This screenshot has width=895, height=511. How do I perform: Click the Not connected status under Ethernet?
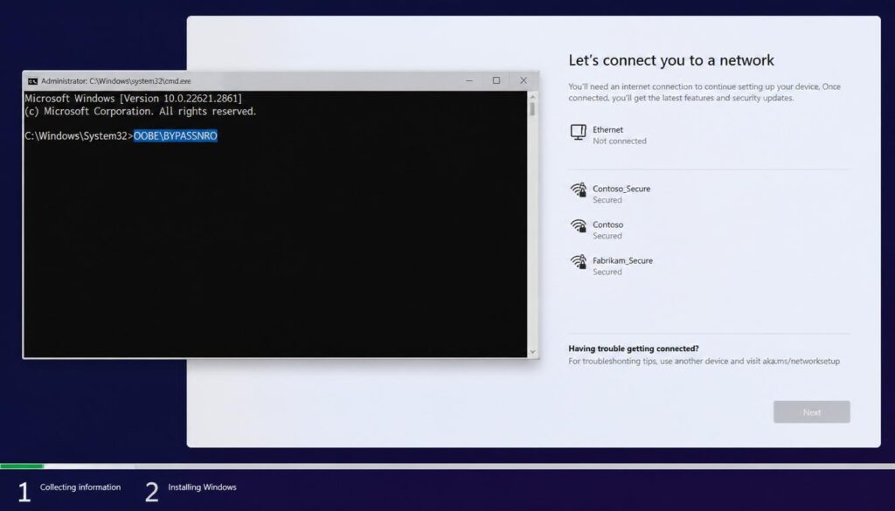tap(620, 141)
